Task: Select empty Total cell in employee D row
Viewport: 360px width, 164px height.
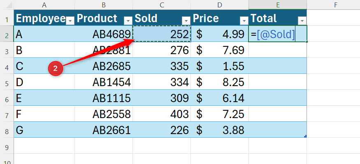Action: click(x=278, y=82)
